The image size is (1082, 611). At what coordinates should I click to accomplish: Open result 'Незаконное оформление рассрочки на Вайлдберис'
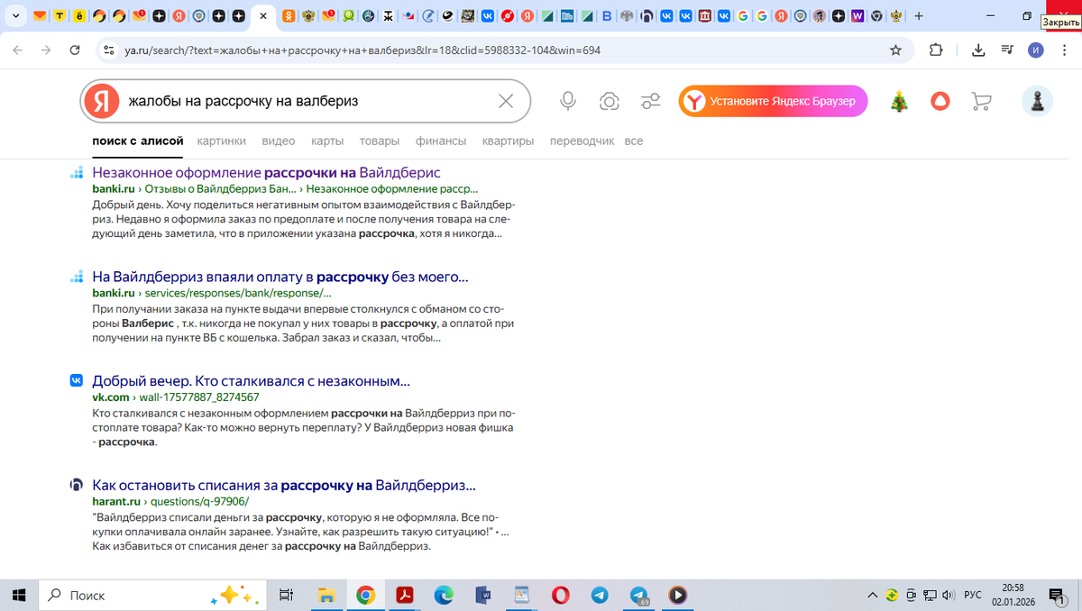pyautogui.click(x=266, y=172)
